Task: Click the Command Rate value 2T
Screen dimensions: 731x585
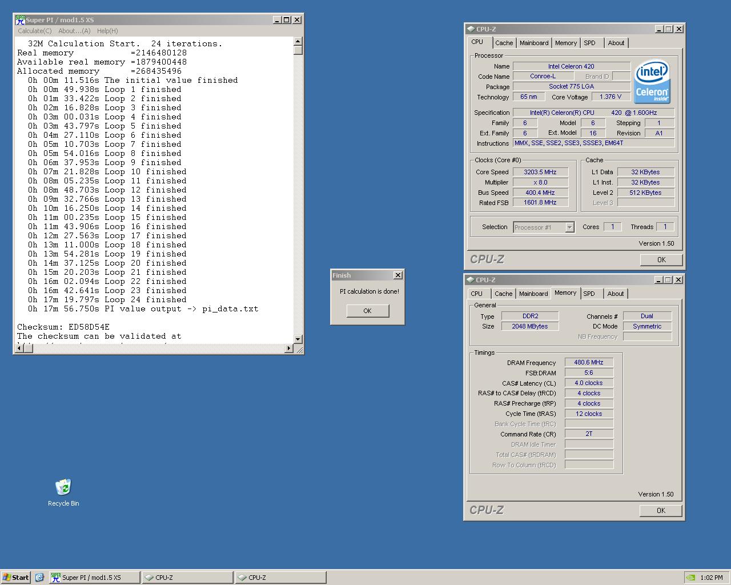Action: (589, 434)
